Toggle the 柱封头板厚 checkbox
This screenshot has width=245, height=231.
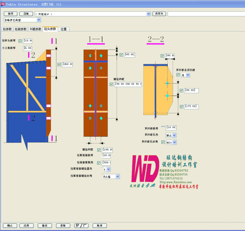[20, 41]
